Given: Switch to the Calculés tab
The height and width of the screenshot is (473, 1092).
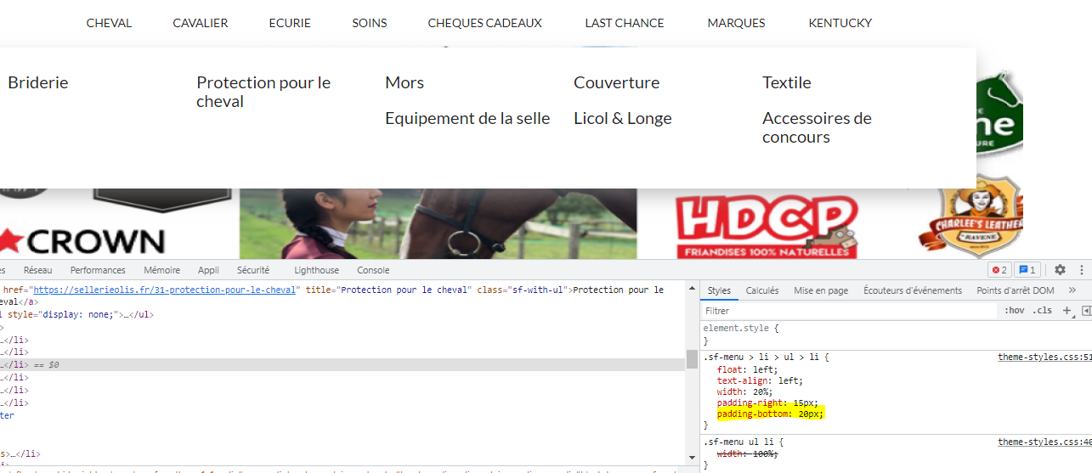Looking at the screenshot, I should coord(762,290).
